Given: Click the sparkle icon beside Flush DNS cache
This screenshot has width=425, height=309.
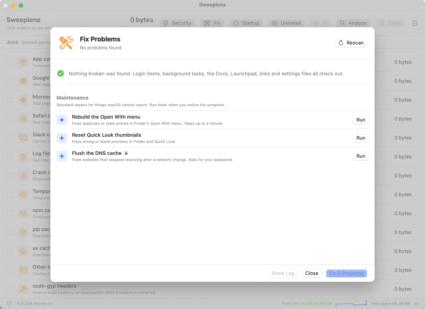Looking at the screenshot, I should click(x=62, y=156).
